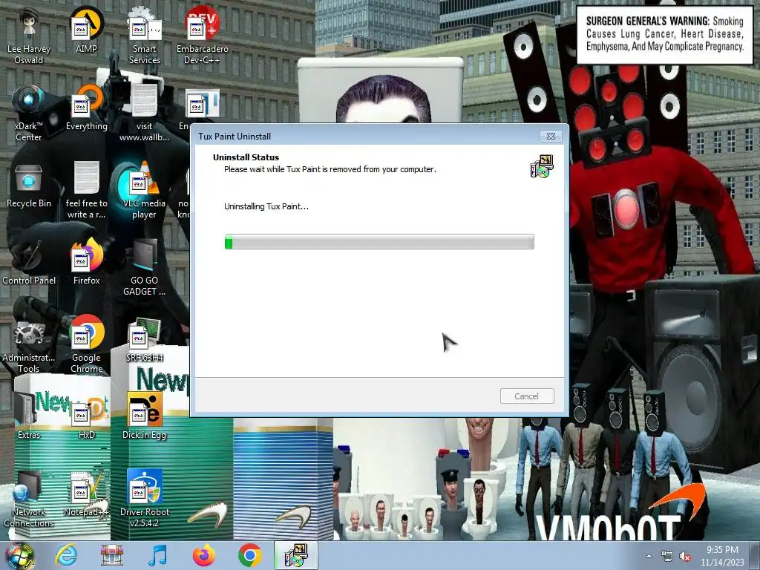Click the 'Uninstall Status' heading
The height and width of the screenshot is (570, 760).
[x=246, y=157]
